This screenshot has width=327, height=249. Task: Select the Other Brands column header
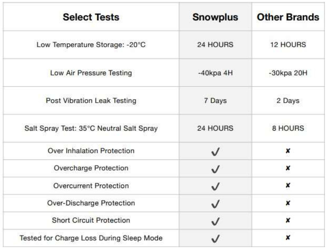coord(288,17)
